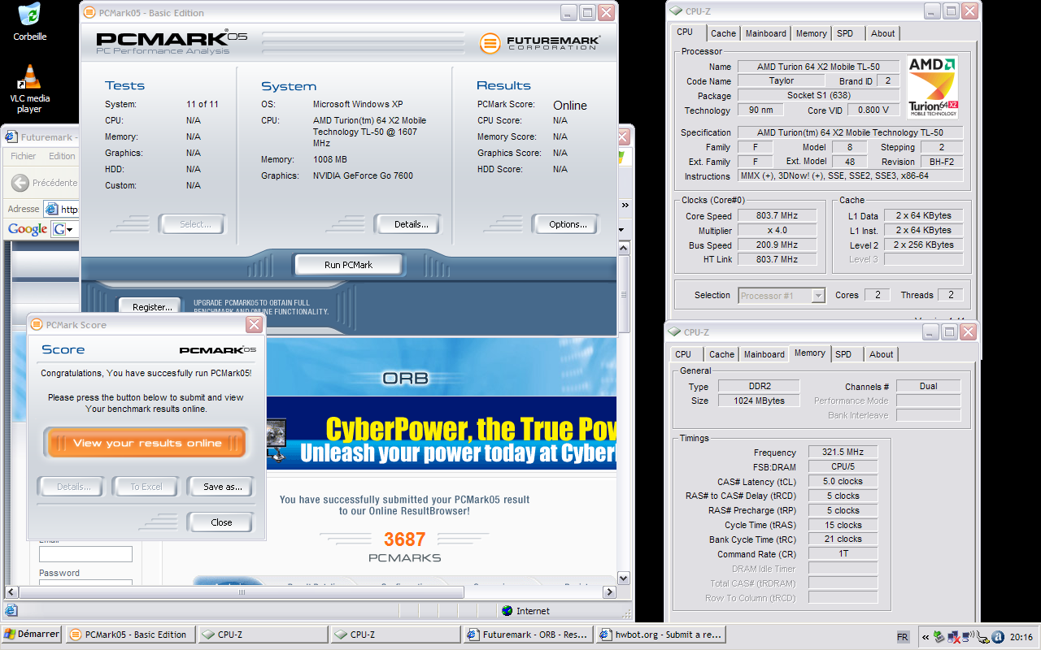Screen dimensions: 1041x650
Task: Switch to Memory tab in upper CPU-Z
Action: 812,33
